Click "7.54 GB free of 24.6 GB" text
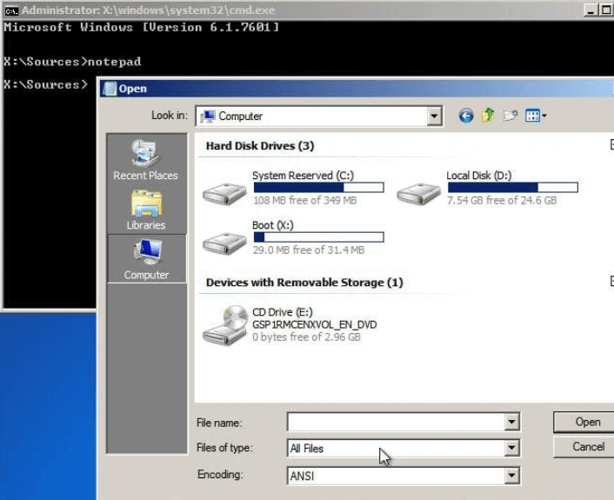Viewport: 614px width, 500px height. coord(502,201)
